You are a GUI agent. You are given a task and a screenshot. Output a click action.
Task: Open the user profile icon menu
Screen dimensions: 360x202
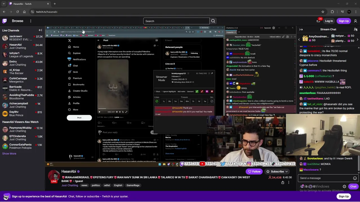(x=355, y=21)
